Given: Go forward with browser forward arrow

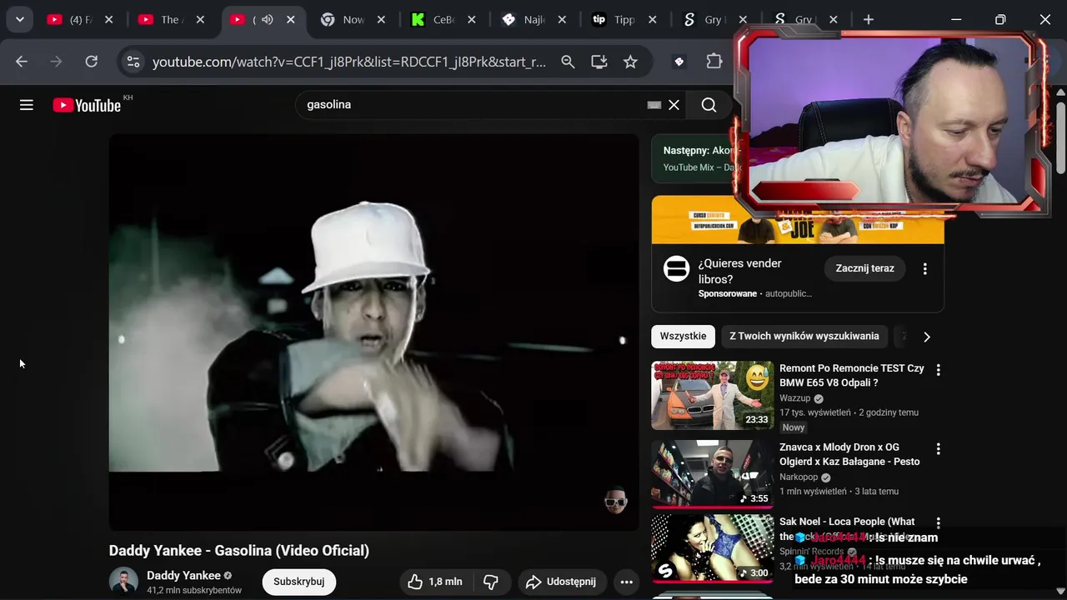Looking at the screenshot, I should pos(57,62).
